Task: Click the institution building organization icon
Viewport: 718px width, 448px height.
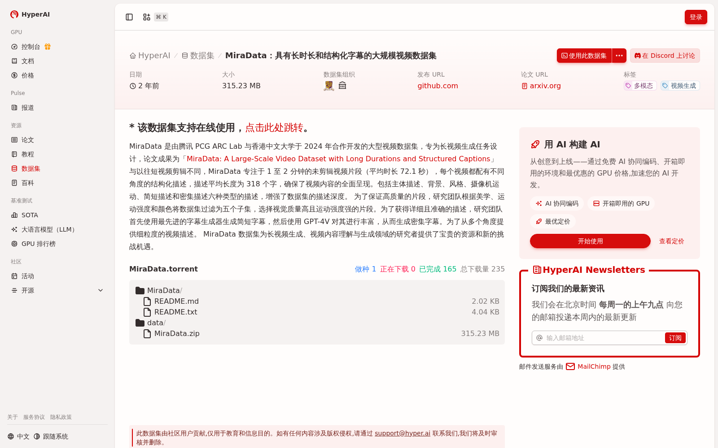Action: click(342, 86)
